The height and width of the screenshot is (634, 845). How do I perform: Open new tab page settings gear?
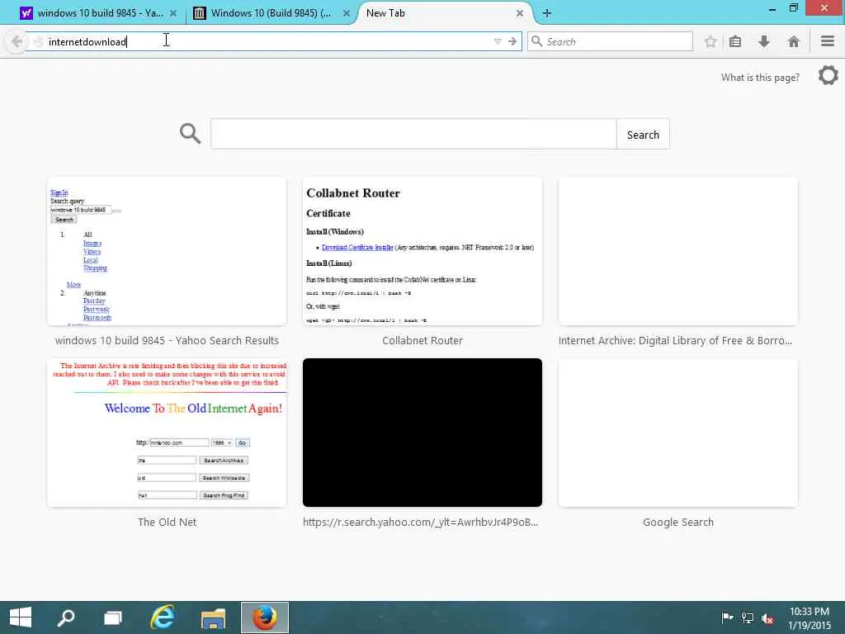[828, 75]
